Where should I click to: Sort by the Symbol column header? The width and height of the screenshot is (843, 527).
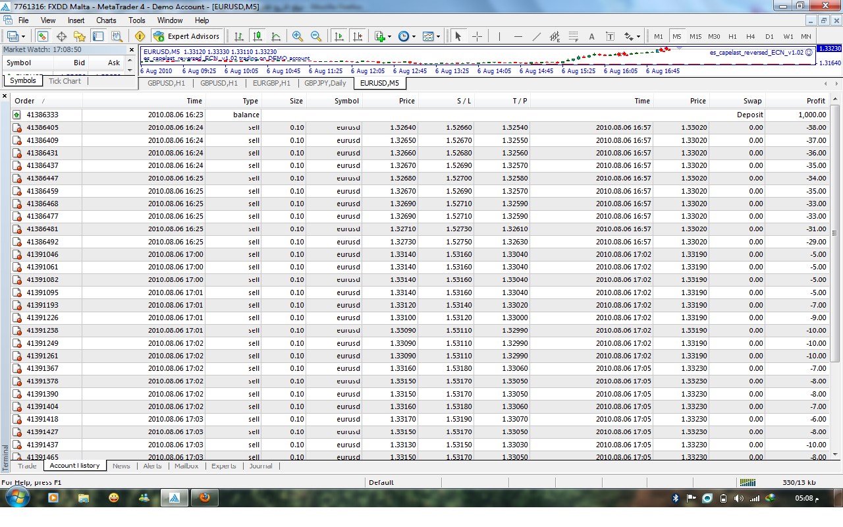[x=334, y=101]
